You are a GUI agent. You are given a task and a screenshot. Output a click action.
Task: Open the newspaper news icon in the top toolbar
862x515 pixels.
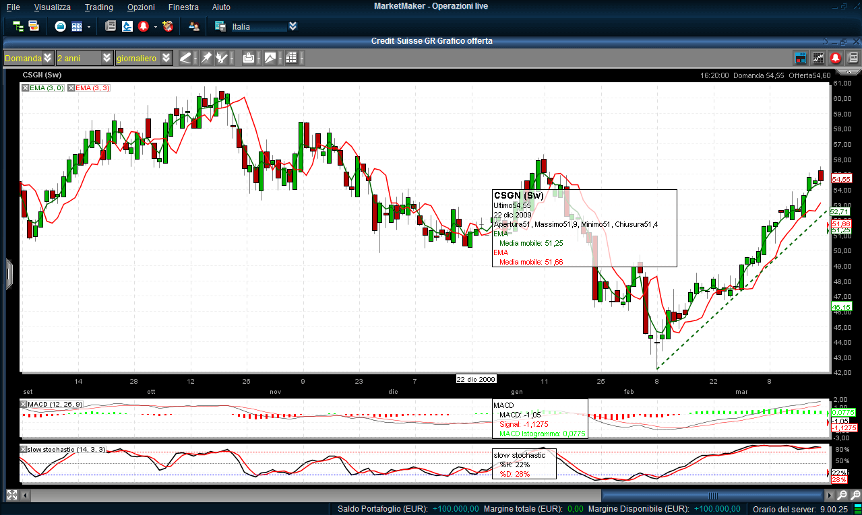[111, 26]
